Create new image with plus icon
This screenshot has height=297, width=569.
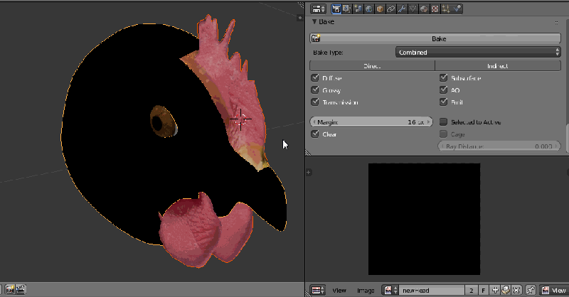tap(495, 290)
